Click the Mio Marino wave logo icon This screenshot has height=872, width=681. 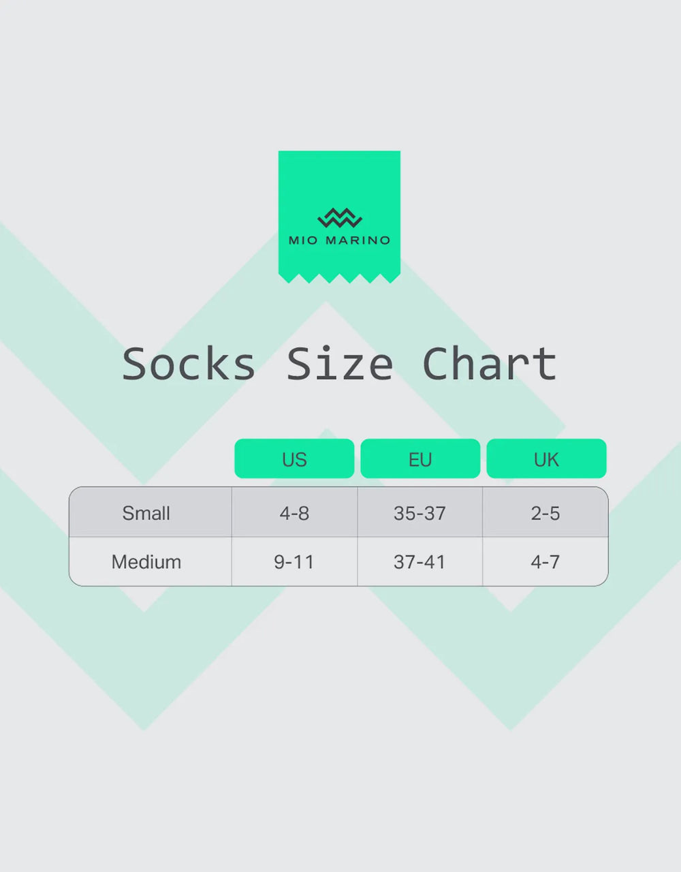[339, 218]
